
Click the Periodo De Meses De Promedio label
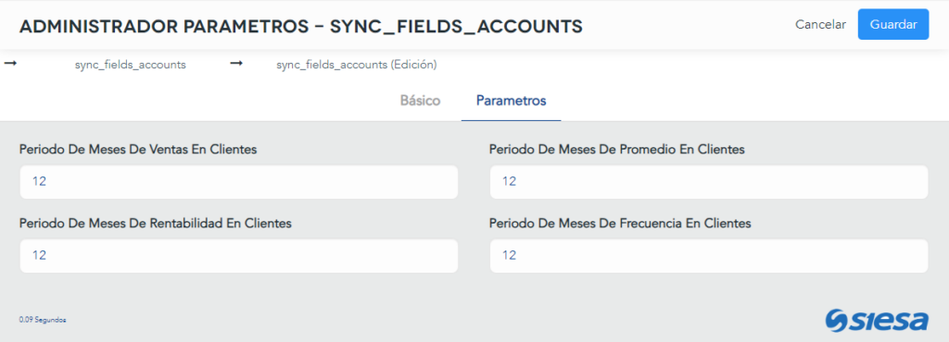pyautogui.click(x=616, y=150)
